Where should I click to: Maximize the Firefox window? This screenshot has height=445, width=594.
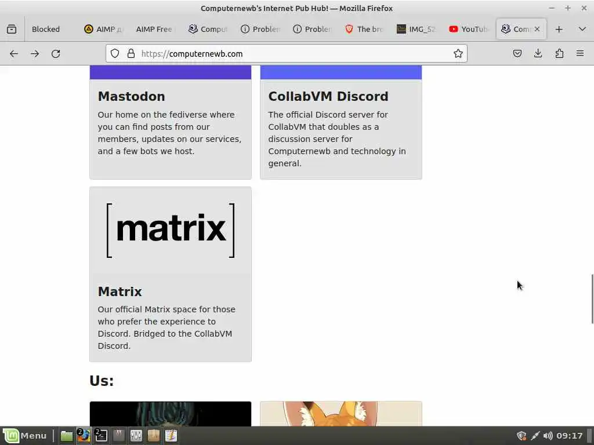tap(567, 8)
